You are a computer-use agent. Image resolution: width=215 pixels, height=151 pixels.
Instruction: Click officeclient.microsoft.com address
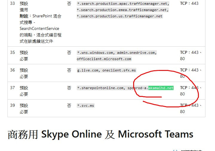pyautogui.click(x=104, y=59)
